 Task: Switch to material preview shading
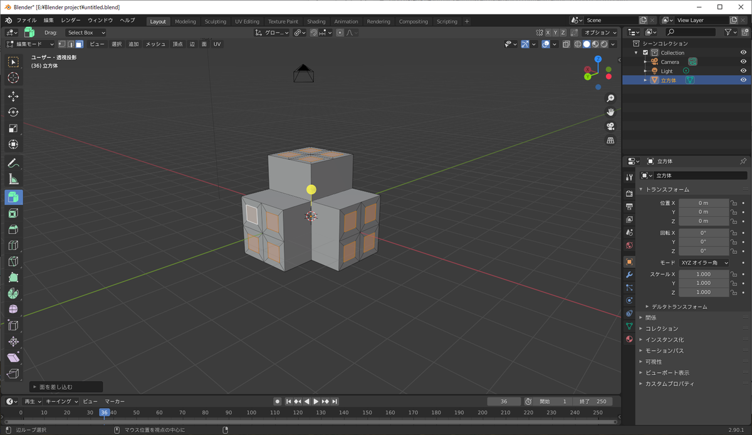pos(595,44)
